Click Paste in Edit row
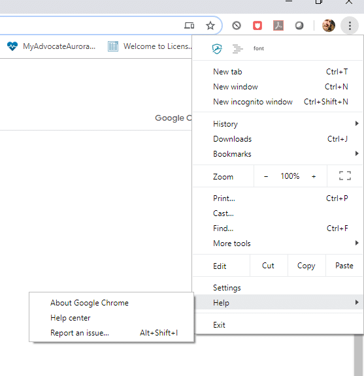This screenshot has height=376, width=364. 344,266
